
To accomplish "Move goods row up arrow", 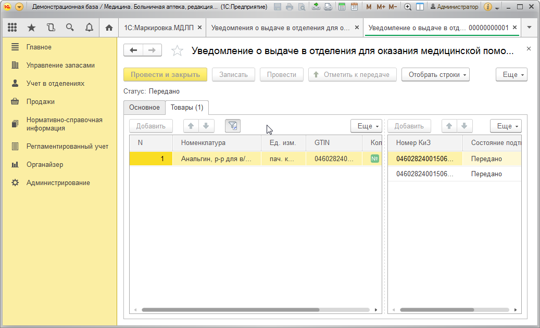I will pos(191,126).
